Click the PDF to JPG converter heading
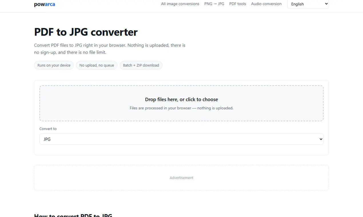 (86, 32)
